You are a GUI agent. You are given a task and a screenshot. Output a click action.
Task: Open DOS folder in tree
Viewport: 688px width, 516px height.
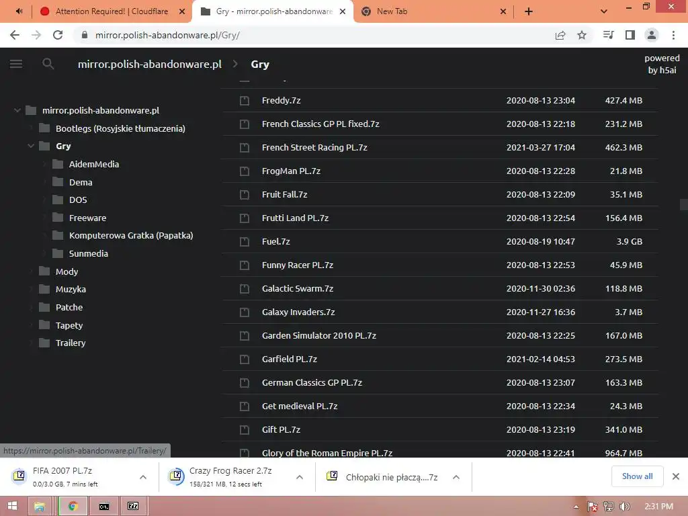(78, 200)
